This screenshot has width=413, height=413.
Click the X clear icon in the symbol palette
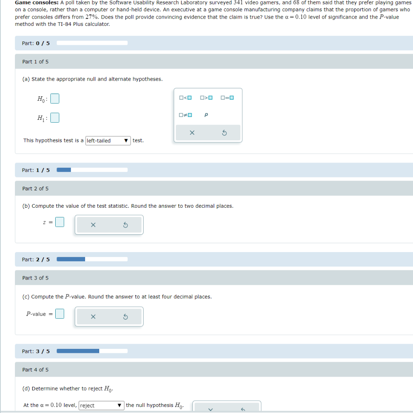click(192, 132)
